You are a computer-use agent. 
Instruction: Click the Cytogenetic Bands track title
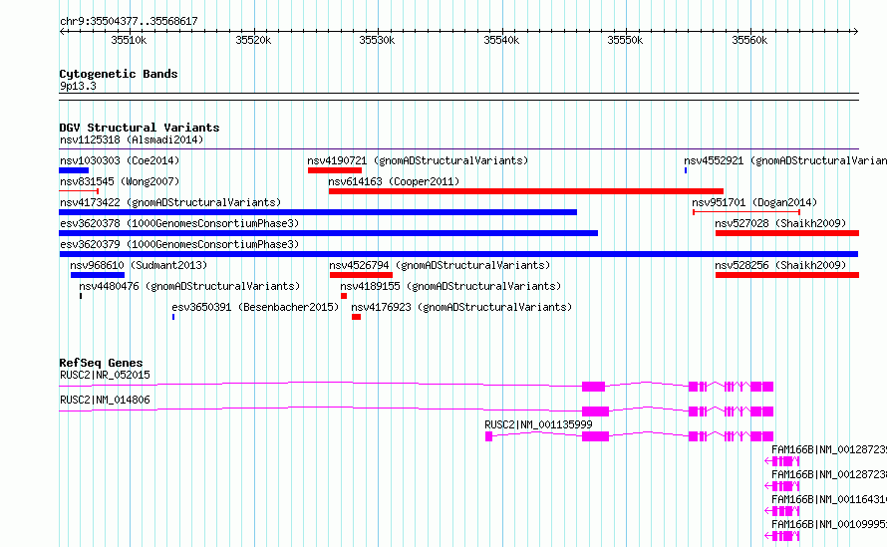click(x=119, y=74)
